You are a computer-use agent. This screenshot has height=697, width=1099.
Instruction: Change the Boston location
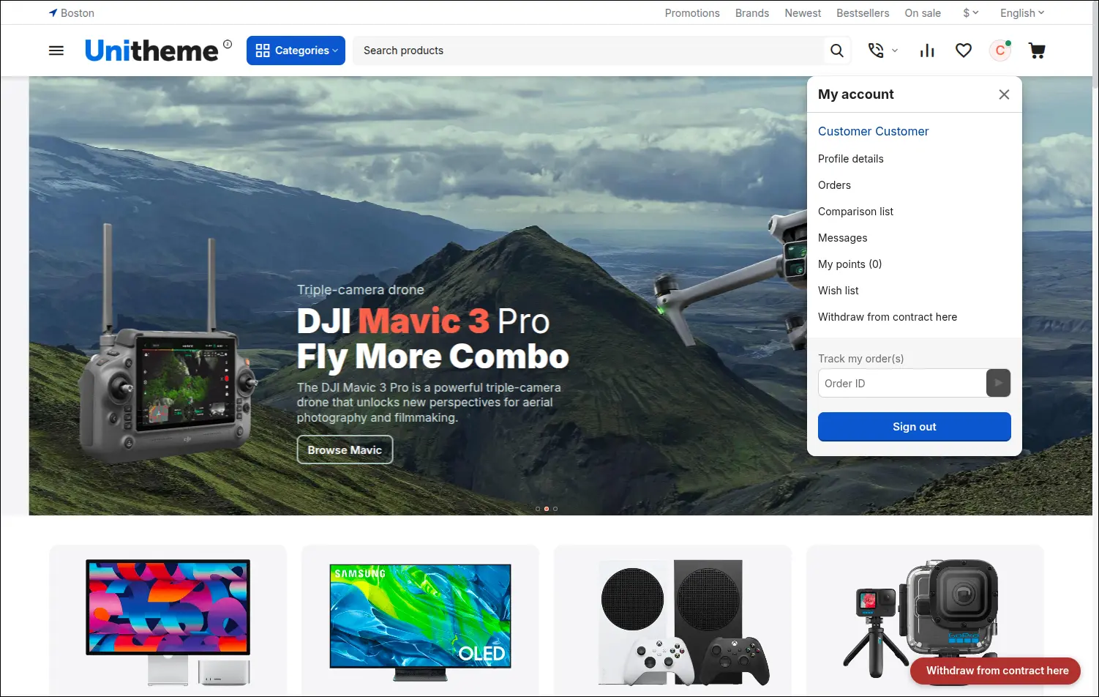point(78,13)
